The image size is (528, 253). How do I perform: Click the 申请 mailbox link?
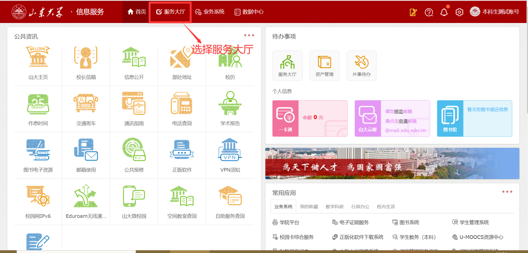[x=403, y=121]
